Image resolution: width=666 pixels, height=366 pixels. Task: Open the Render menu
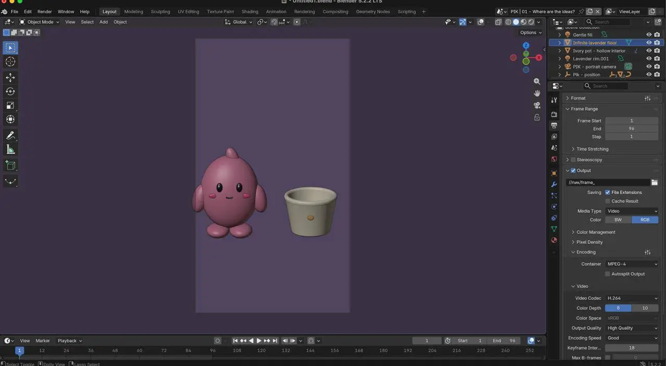45,11
